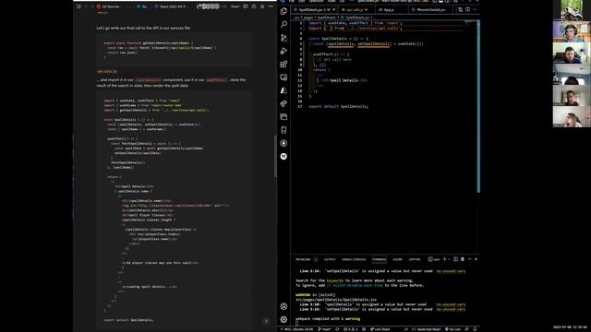This screenshot has height=332, width=591.
Task: Open the MonsterDetails.jsx editor tab
Action: [x=431, y=10]
